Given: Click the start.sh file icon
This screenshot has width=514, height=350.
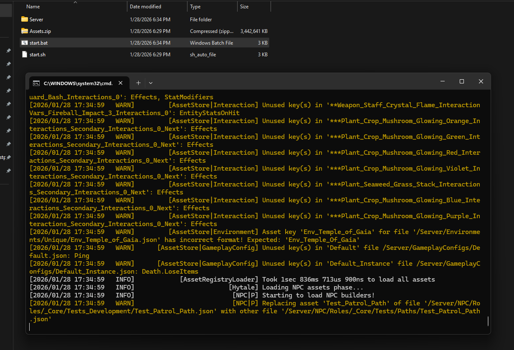Looking at the screenshot, I should (x=25, y=54).
